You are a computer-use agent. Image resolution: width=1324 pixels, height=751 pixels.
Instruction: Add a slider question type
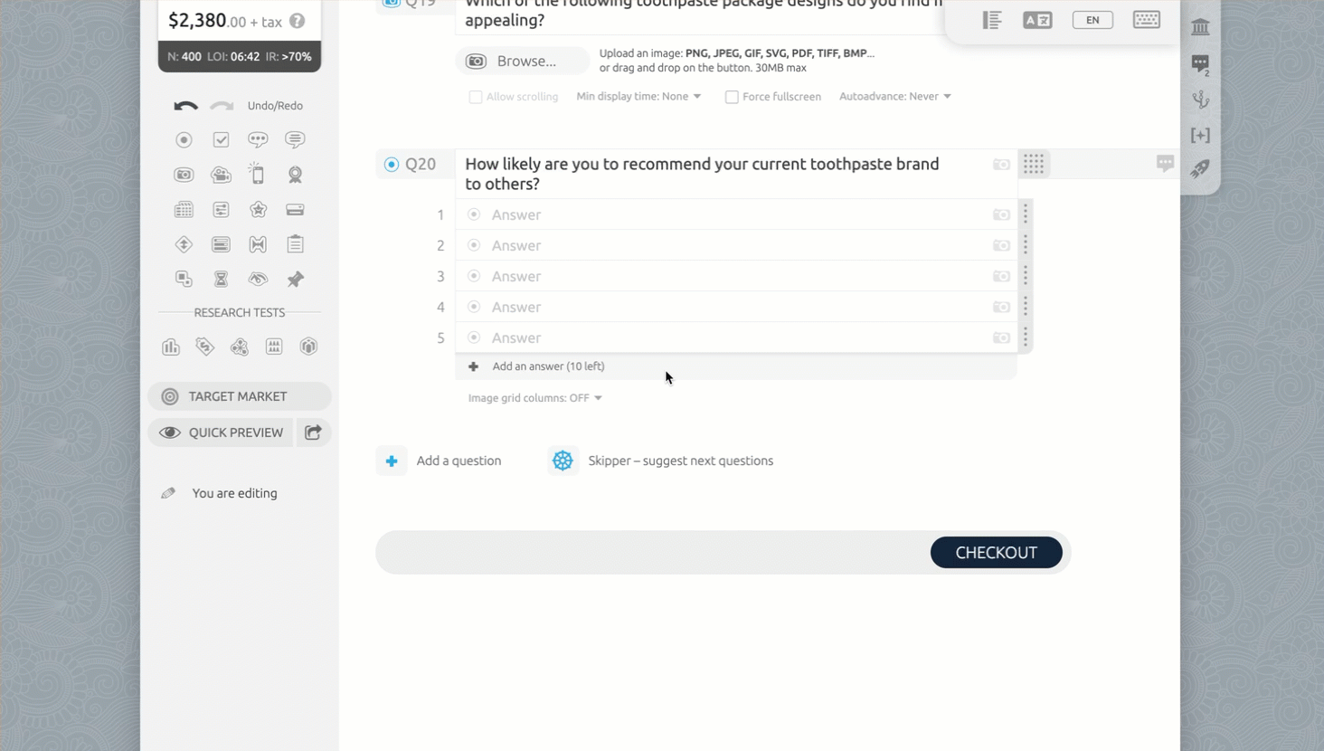221,210
